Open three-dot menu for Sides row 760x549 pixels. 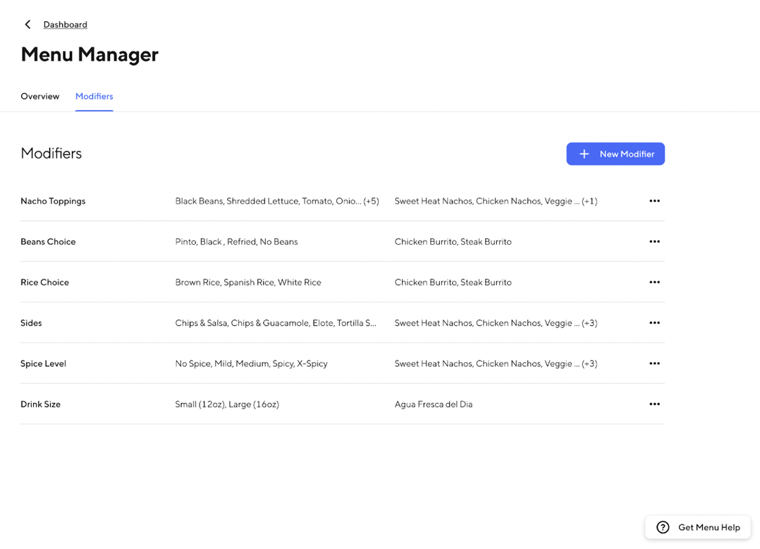(x=654, y=323)
